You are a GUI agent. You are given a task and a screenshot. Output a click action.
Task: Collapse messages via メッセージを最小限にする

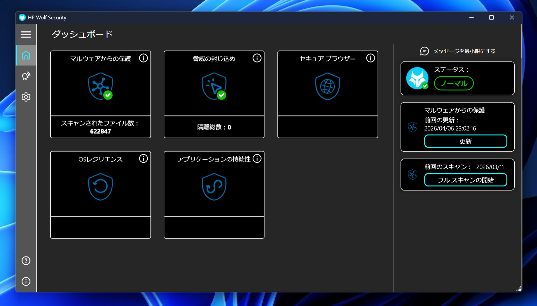pyautogui.click(x=458, y=51)
